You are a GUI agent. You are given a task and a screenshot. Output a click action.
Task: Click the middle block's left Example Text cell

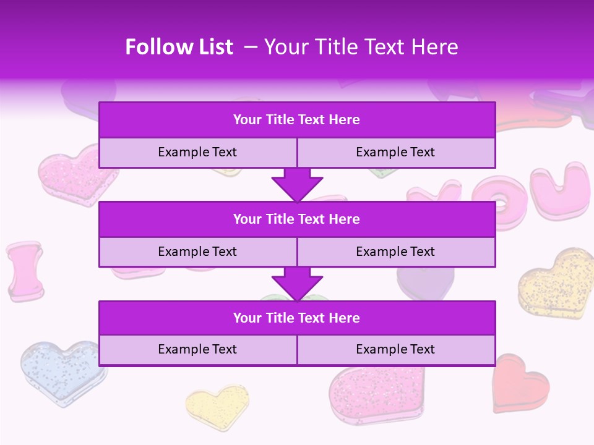(x=198, y=252)
